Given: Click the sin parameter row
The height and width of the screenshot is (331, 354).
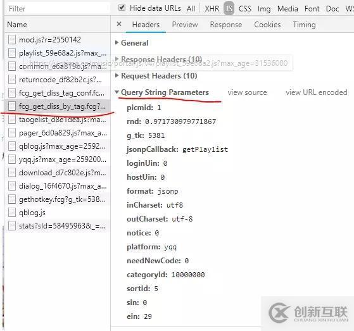Looking at the screenshot, I should pyautogui.click(x=137, y=303).
